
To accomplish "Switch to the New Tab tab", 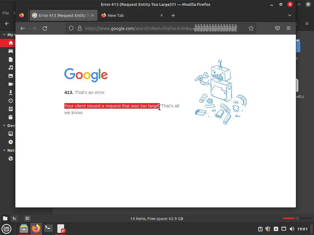I will point(132,15).
